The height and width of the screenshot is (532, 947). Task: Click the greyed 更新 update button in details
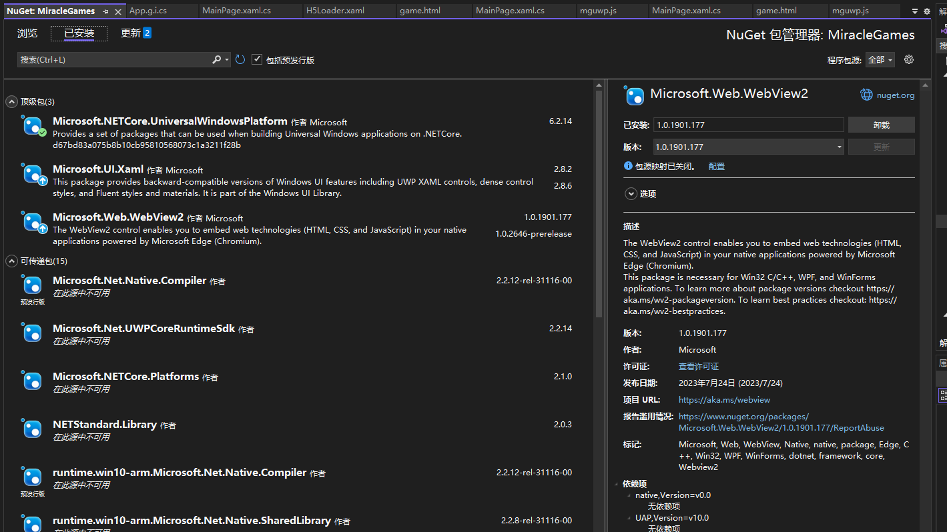(x=881, y=147)
